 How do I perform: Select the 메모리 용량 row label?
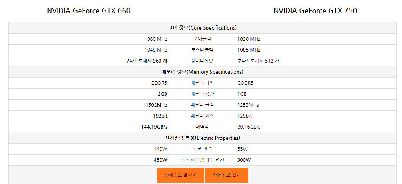coord(202,94)
